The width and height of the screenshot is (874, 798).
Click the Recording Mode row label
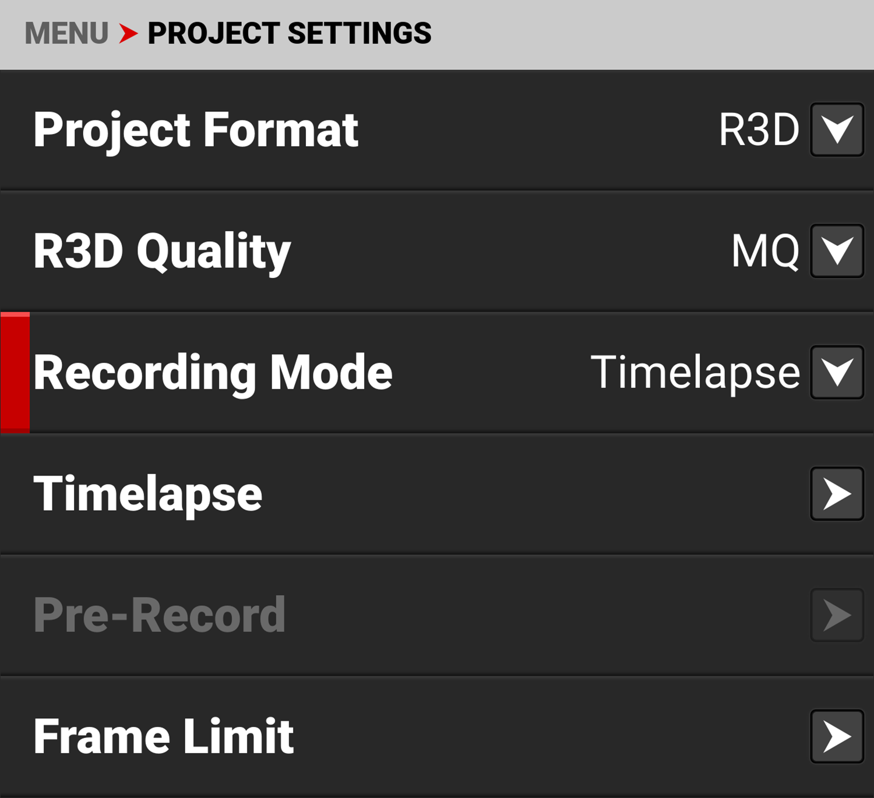(213, 372)
